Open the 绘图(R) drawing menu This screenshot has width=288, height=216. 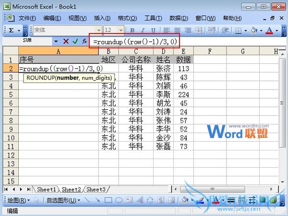point(19,200)
